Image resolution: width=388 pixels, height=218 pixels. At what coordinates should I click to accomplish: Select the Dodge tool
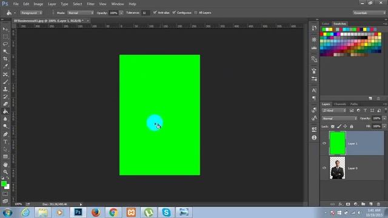[5, 127]
